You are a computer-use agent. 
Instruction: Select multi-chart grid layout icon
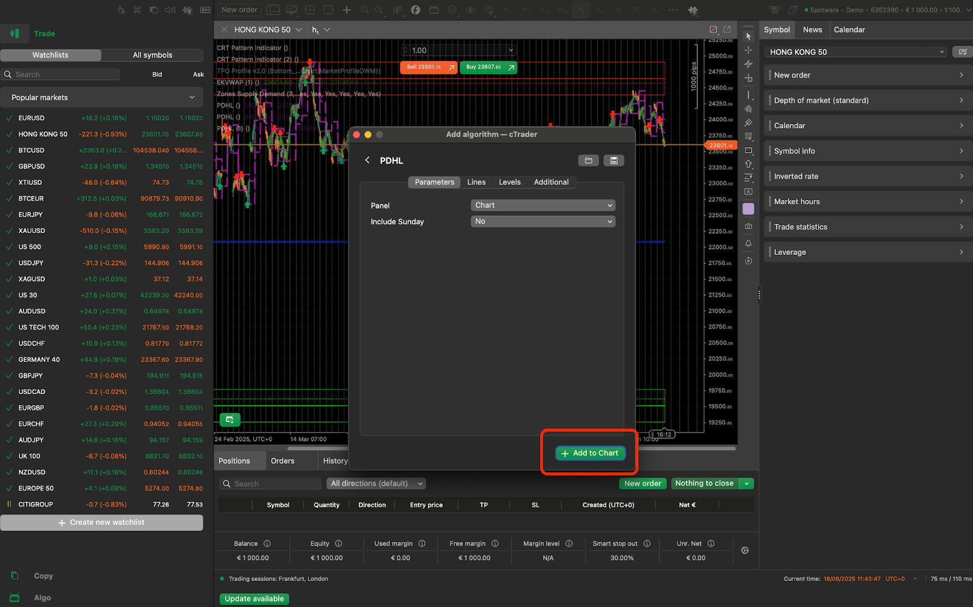[310, 10]
